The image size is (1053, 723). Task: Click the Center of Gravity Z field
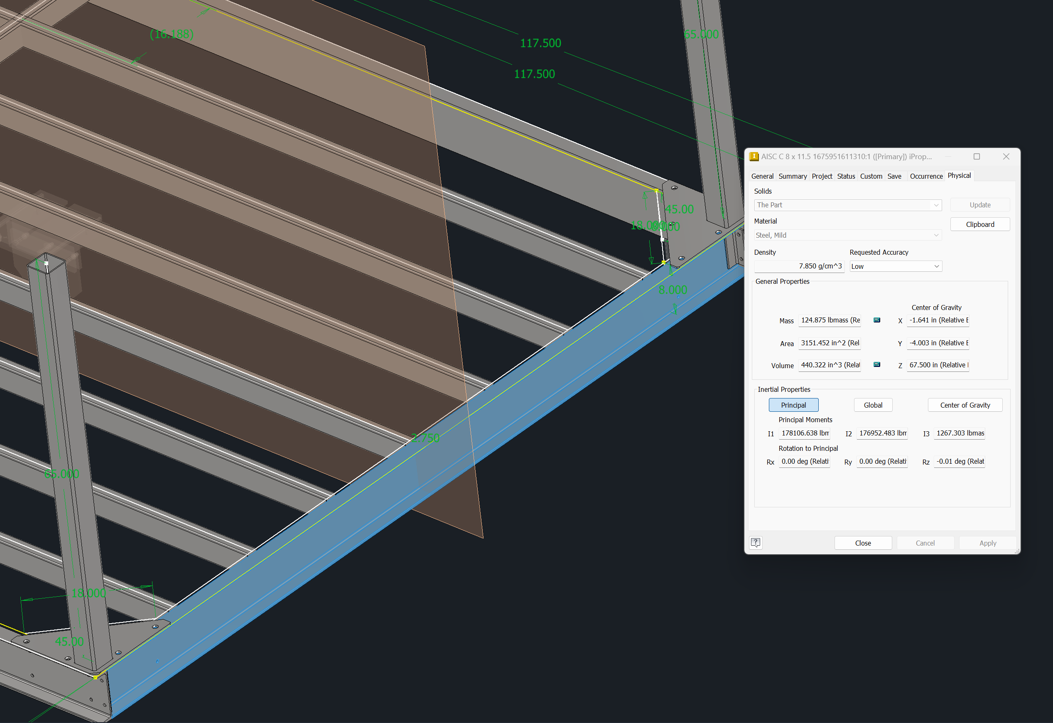coord(938,365)
